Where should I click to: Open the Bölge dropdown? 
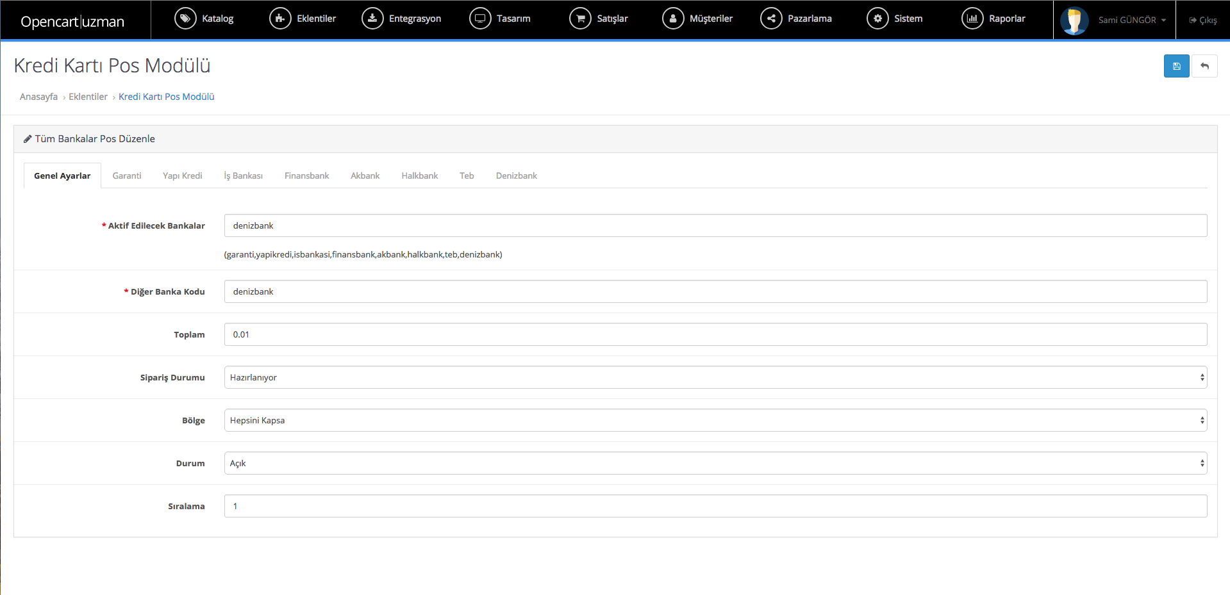(x=715, y=420)
